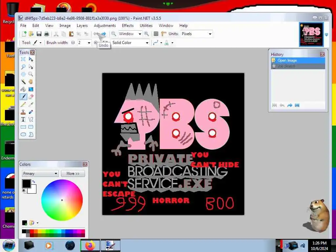Select the Rectangle shape tool
Viewport: 336px width, 252px height.
(23, 127)
